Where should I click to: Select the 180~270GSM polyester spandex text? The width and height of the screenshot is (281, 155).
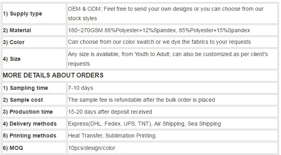[159, 30]
